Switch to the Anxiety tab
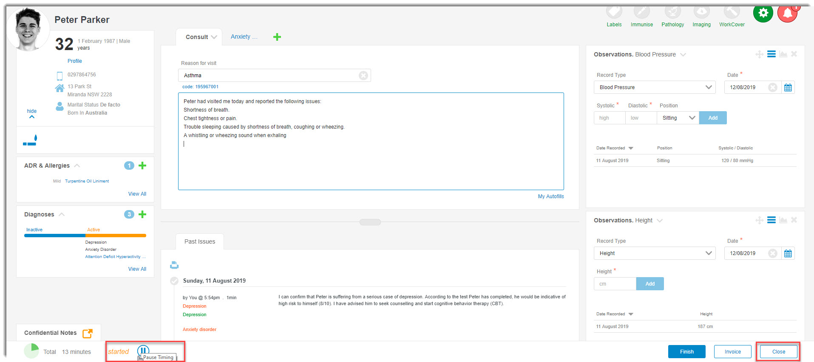This screenshot has height=362, width=814. (244, 37)
